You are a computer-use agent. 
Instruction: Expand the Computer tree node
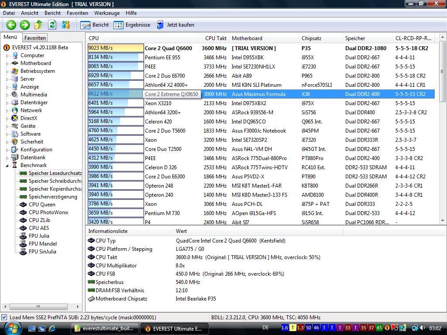point(7,56)
